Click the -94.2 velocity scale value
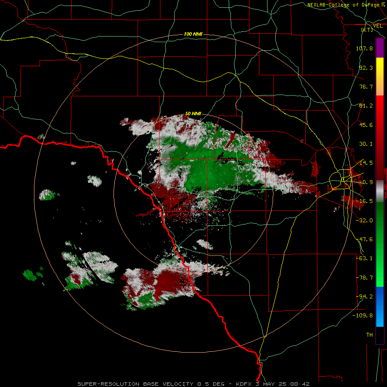This screenshot has width=387, height=387. [x=364, y=297]
